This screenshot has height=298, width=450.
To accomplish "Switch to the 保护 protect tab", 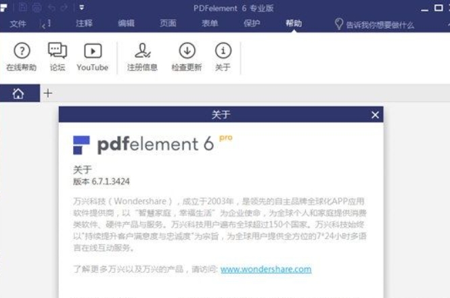I will 252,23.
